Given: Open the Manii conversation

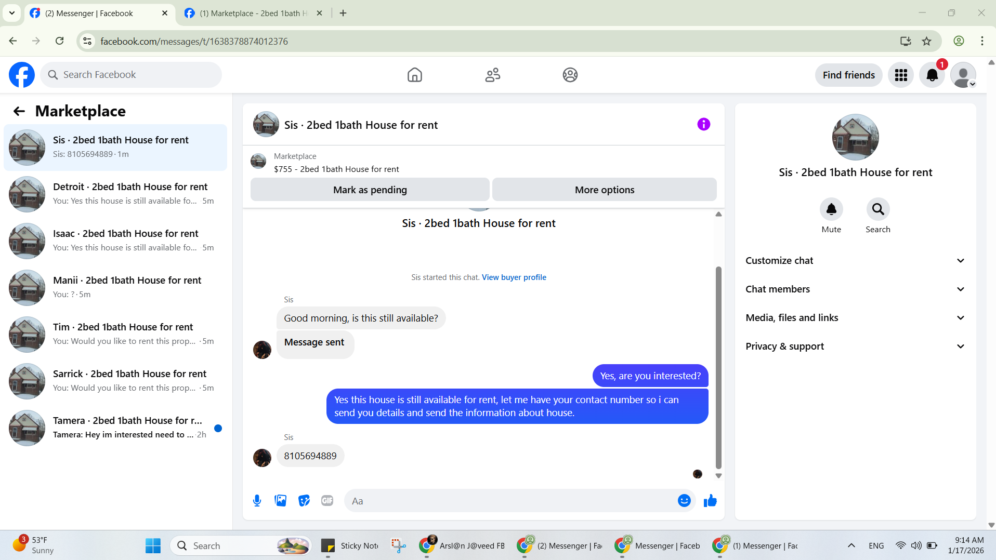Looking at the screenshot, I should coord(115,288).
